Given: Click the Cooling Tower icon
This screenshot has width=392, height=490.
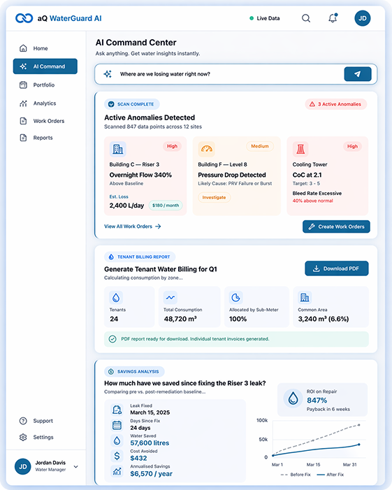Looking at the screenshot, I should 300,149.
